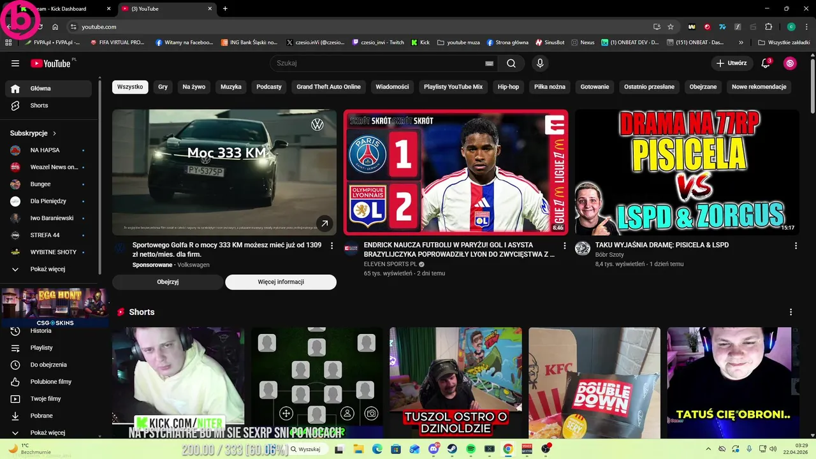Viewport: 816px width, 459px height.
Task: Open Shorts in the sidebar
Action: coord(48,105)
